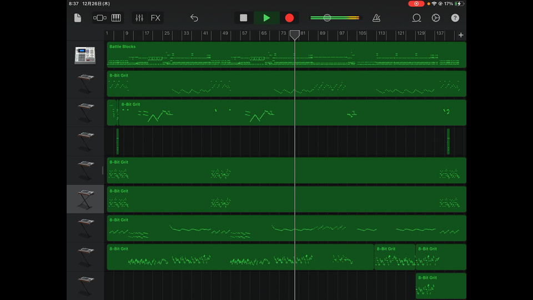Tap the red screen recording indicator
This screenshot has height=300, width=533.
pyautogui.click(x=416, y=4)
